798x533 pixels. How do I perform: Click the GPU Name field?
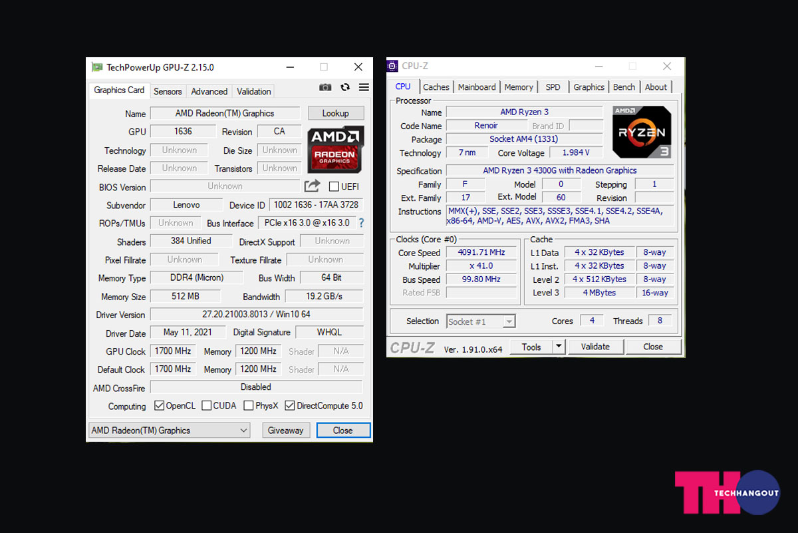(x=225, y=113)
